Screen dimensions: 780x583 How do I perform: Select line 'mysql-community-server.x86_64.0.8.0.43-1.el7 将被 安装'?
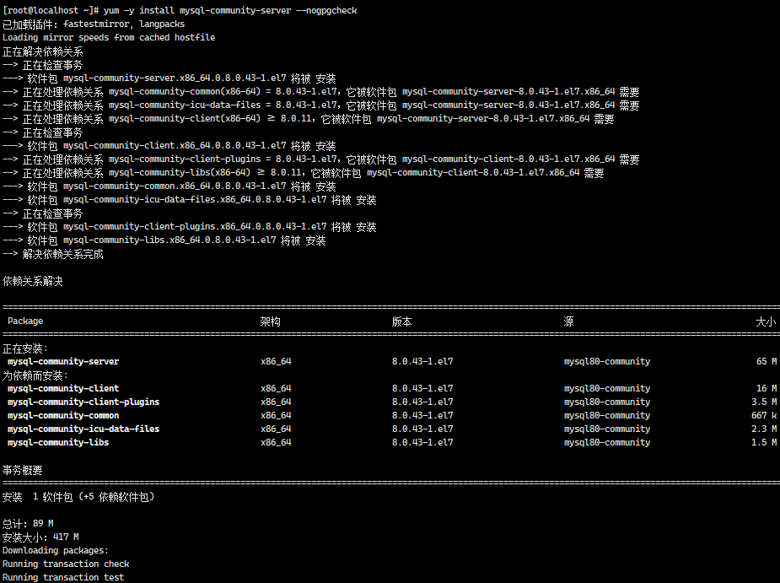point(169,78)
